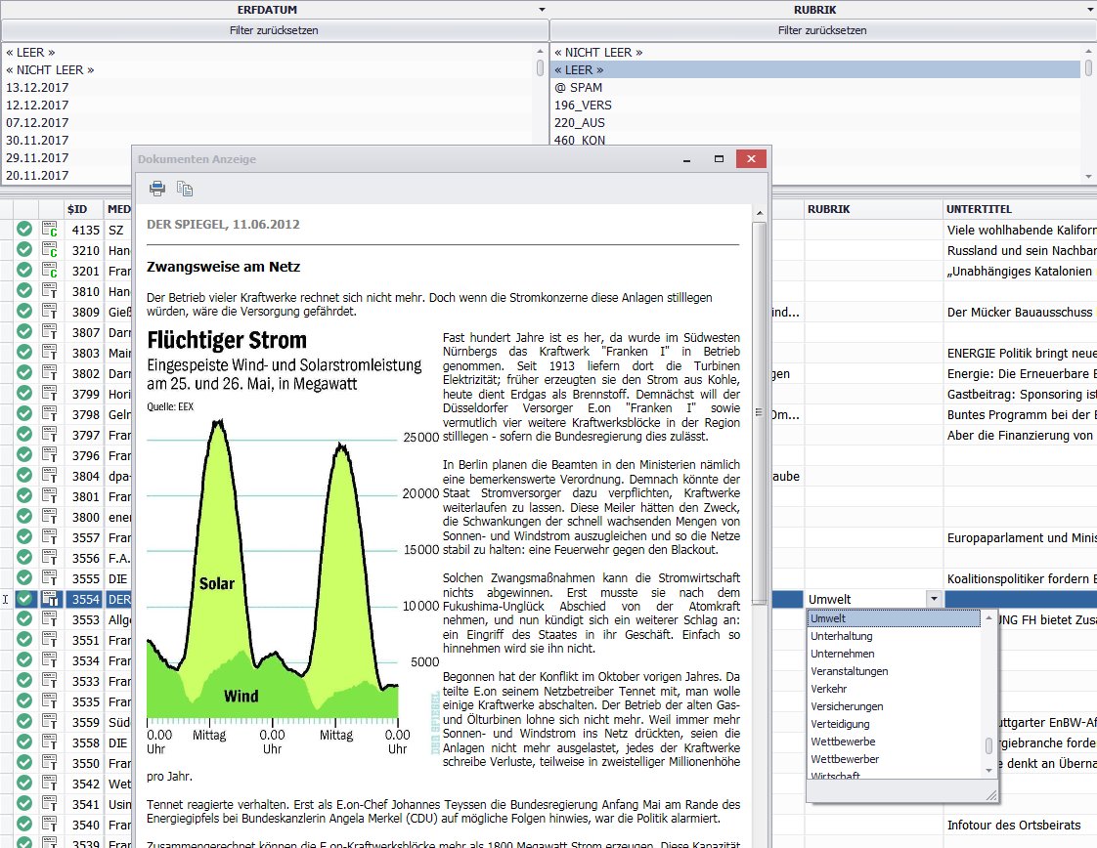The image size is (1097, 848).
Task: Filter RUBRIK by 220_AUS
Action: (816, 122)
